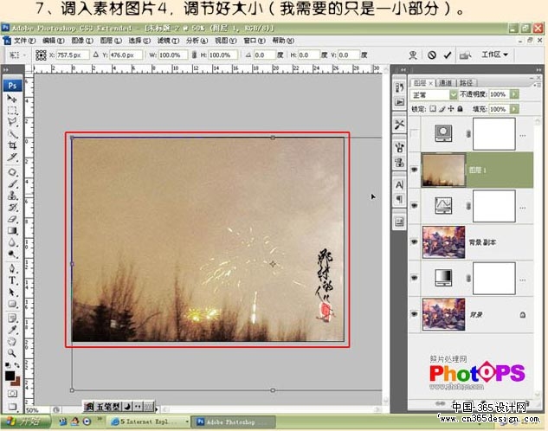Click the background color swatch
Viewport: 548px width, 431px height.
click(x=16, y=382)
